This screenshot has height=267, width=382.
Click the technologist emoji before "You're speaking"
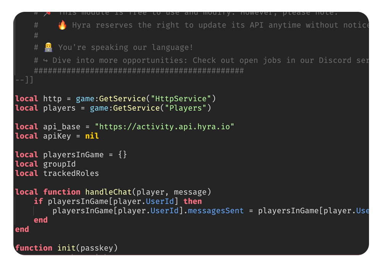point(48,48)
